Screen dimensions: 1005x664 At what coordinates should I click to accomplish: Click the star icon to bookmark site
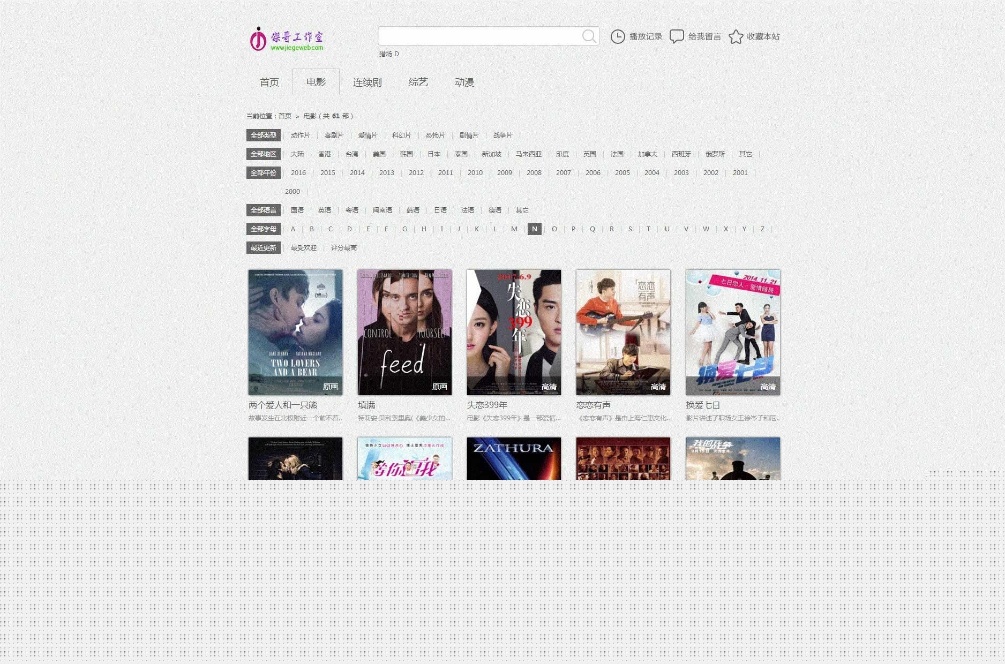736,36
